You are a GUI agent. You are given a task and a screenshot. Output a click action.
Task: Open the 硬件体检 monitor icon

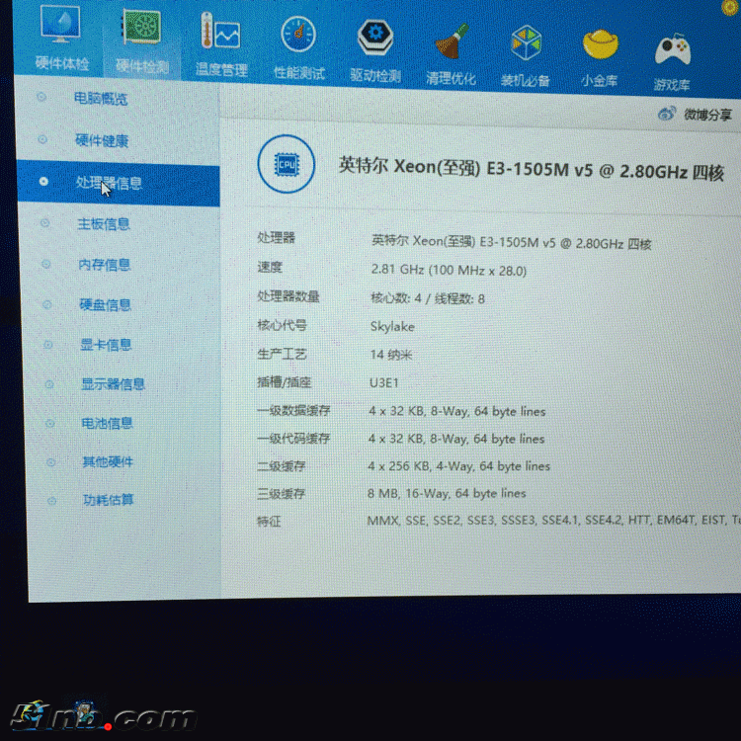click(60, 24)
